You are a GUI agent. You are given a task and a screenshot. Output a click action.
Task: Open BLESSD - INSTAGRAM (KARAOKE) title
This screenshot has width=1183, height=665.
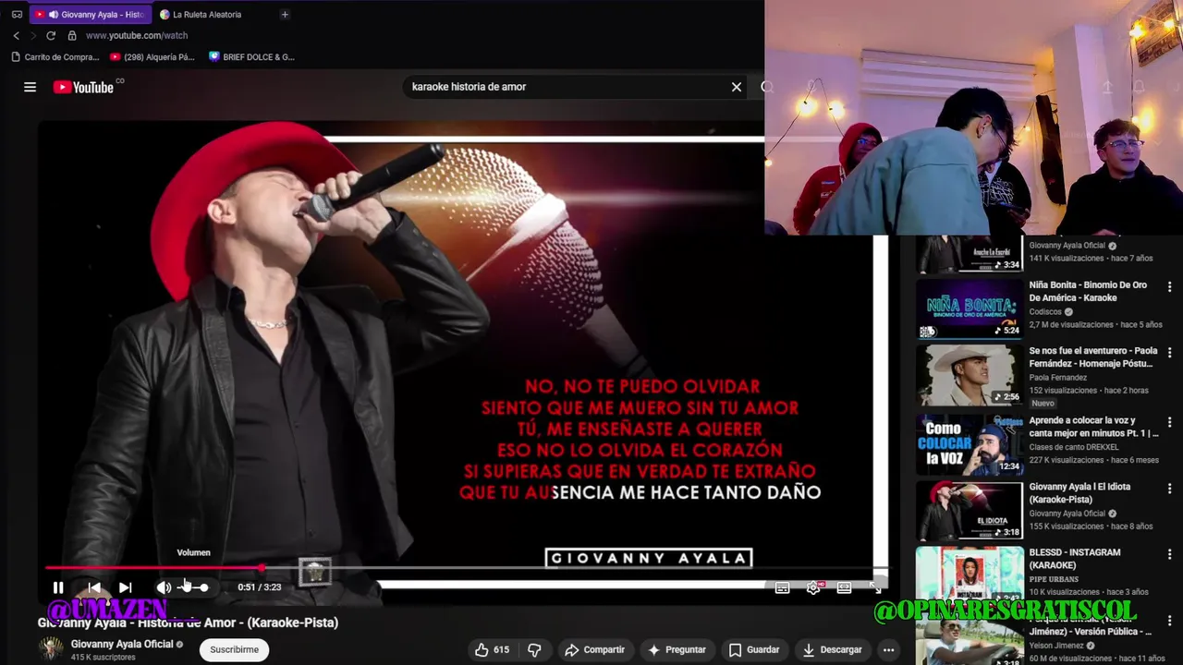[x=1075, y=559]
